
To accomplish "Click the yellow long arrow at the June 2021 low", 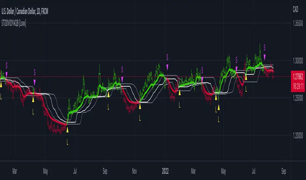I will pos(67,130).
